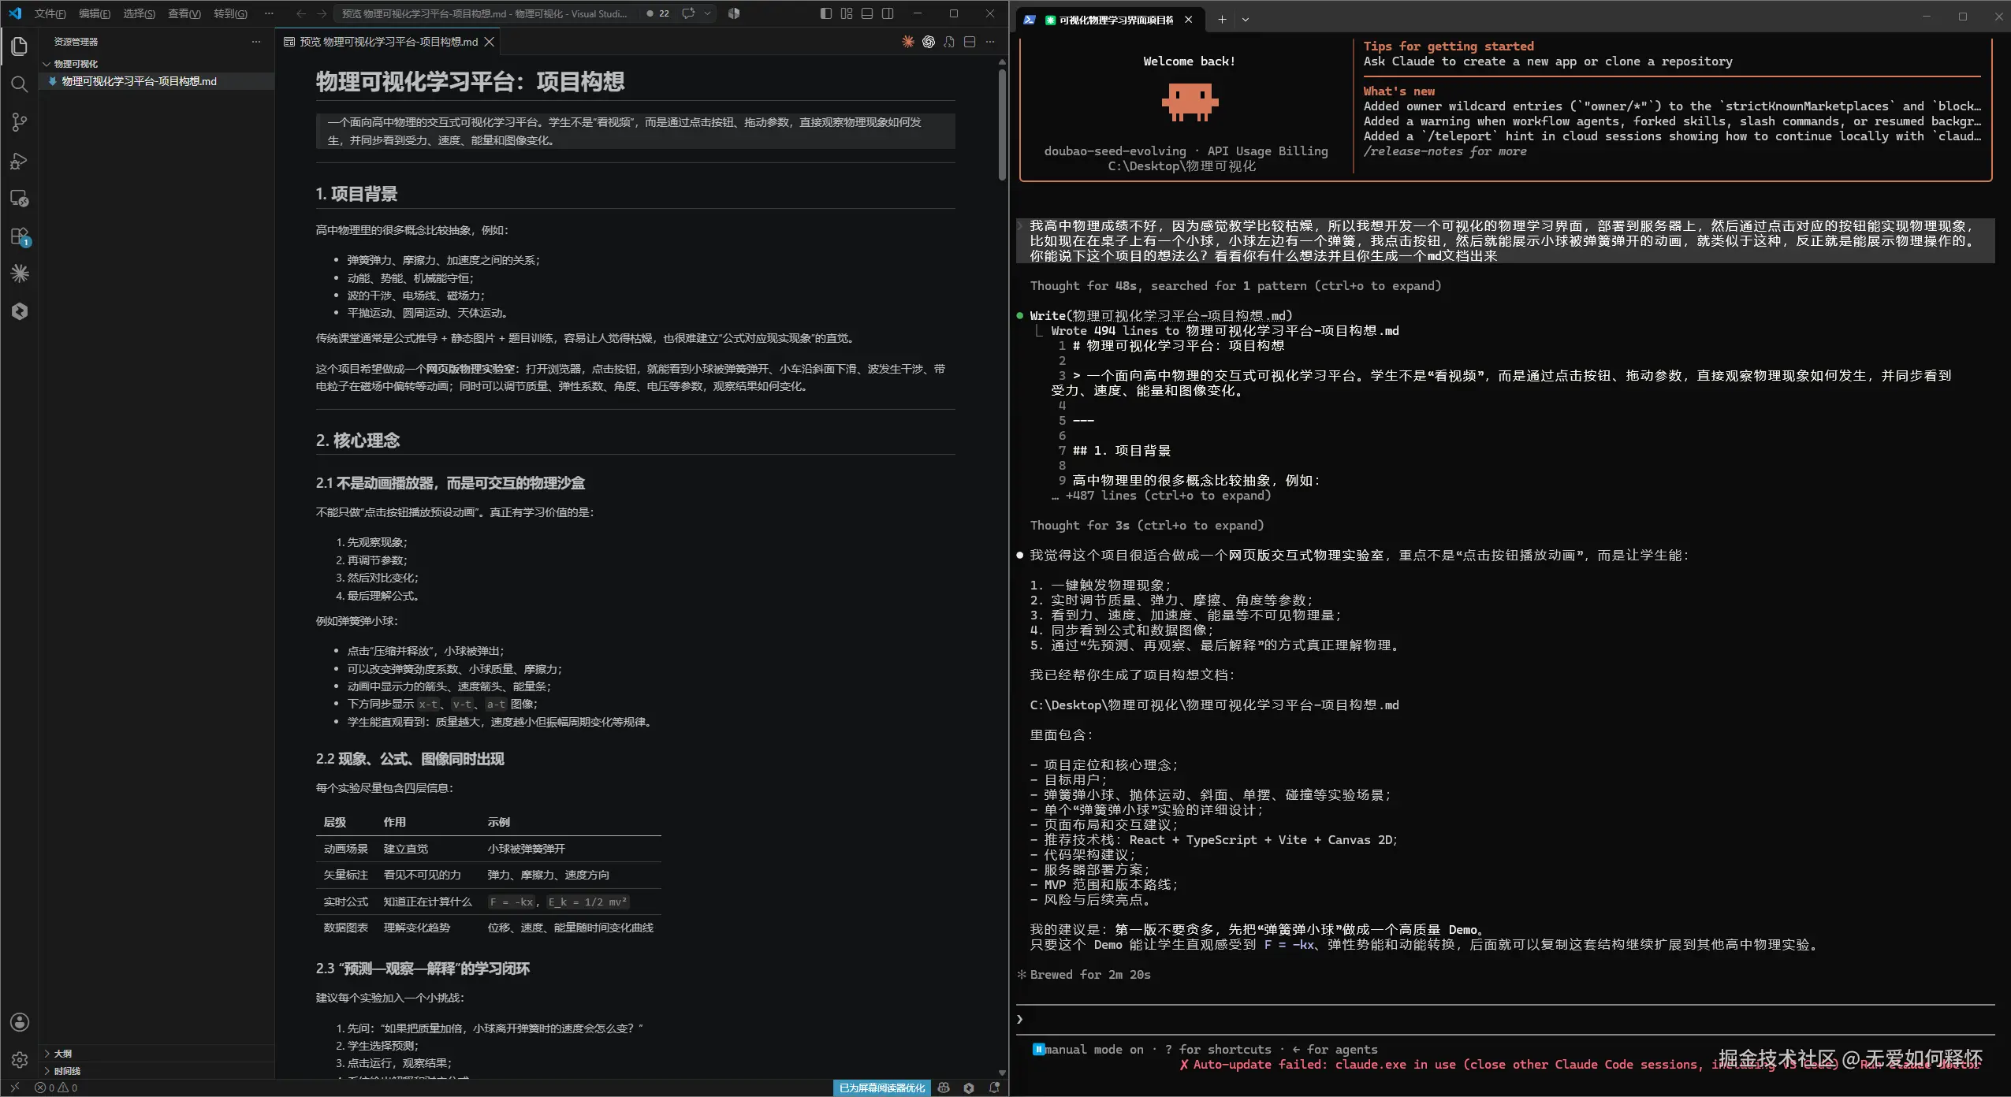Open the Remote Explorer view
This screenshot has width=2011, height=1097.
[x=20, y=199]
